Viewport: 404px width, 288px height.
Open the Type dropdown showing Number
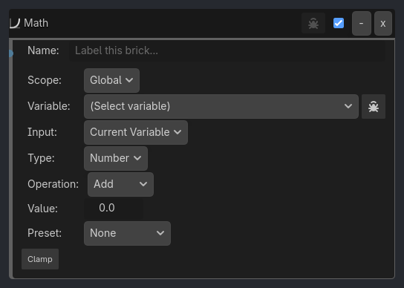116,158
